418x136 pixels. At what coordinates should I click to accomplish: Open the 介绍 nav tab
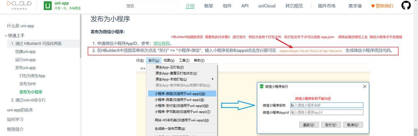(190, 6)
